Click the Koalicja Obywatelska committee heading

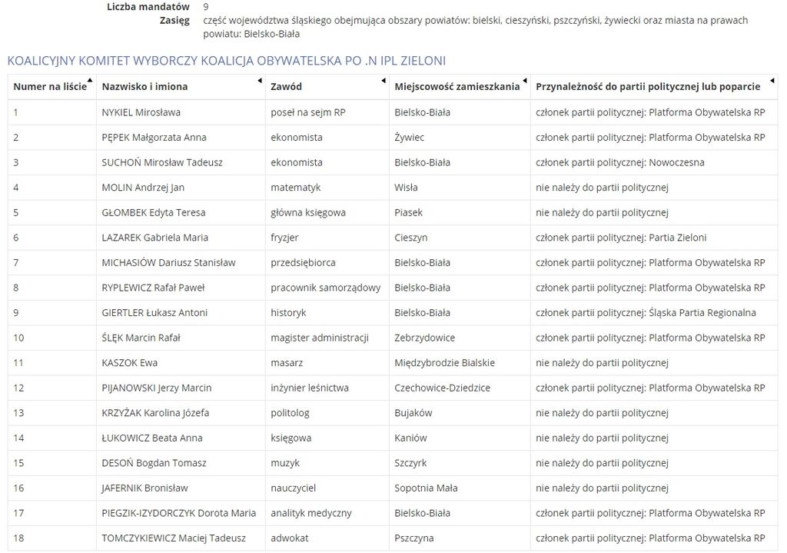click(226, 60)
